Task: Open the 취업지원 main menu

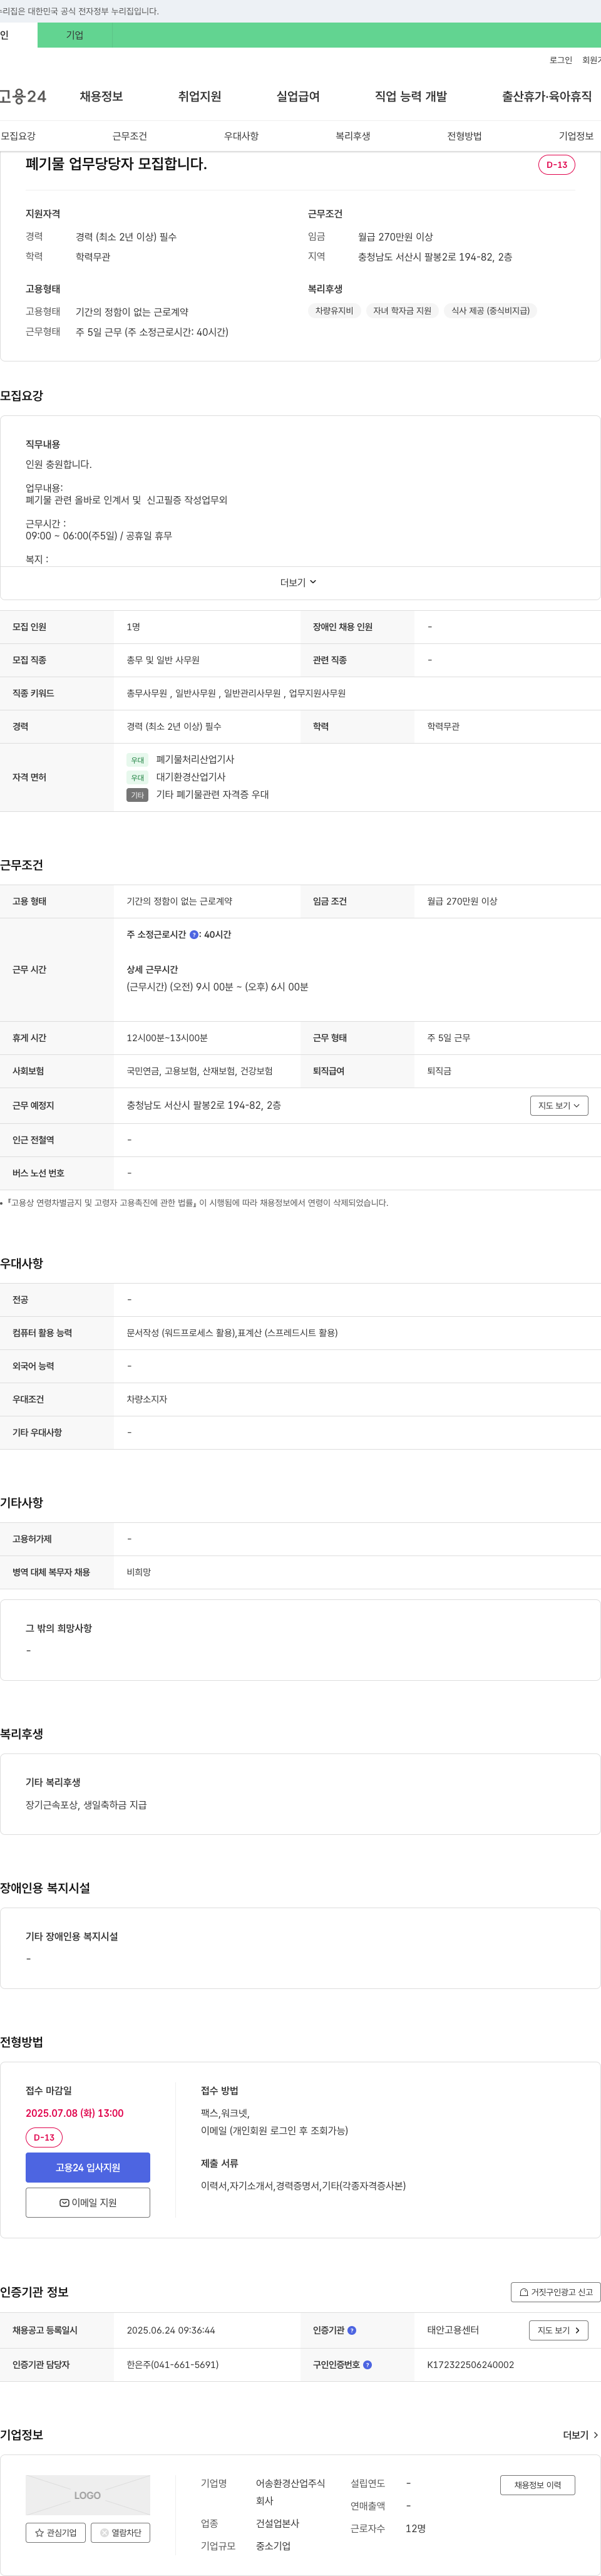Action: (x=199, y=96)
